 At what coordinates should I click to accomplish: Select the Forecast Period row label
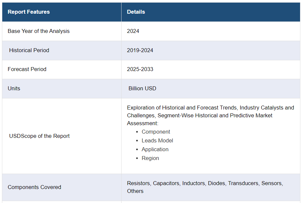pos(27,69)
